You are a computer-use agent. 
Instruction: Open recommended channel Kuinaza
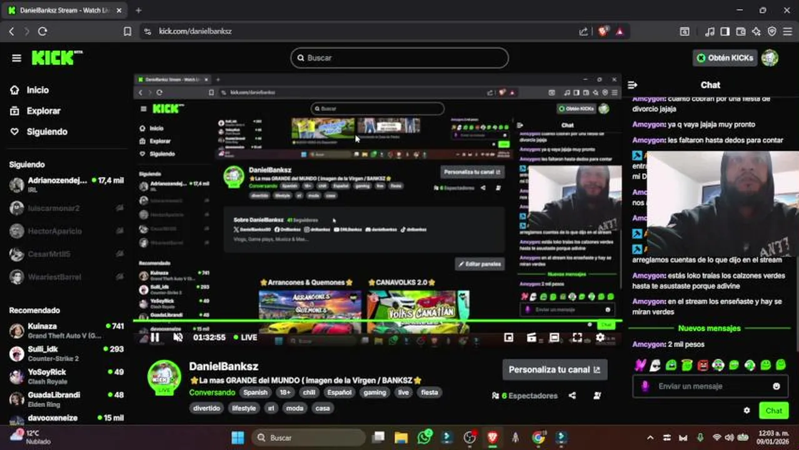coord(66,331)
